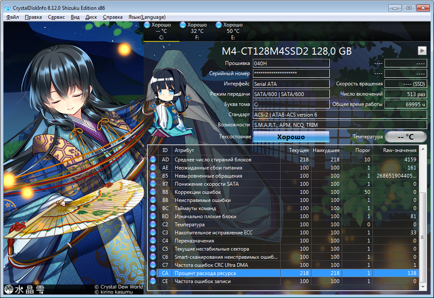This screenshot has height=298, width=434.
Task: Switch to disk E: 50 °C tab
Action: (233, 31)
